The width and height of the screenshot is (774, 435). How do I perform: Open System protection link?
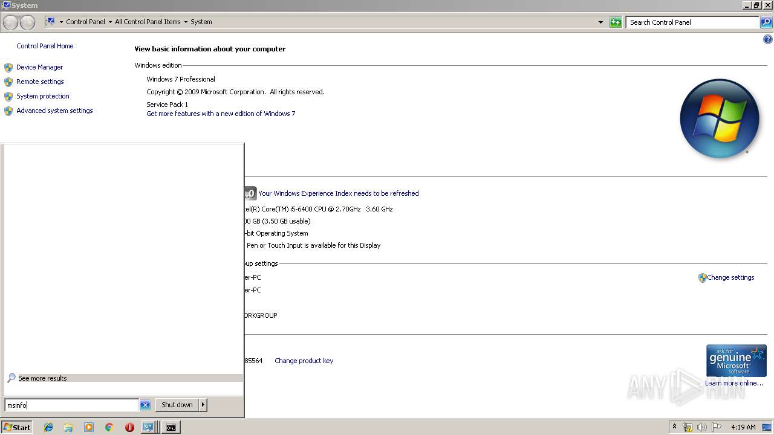42,96
